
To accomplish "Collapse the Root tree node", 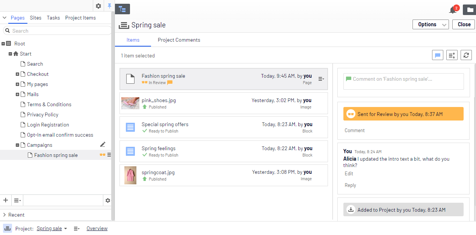I will point(3,44).
